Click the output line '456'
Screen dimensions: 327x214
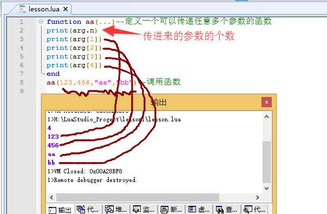53,145
